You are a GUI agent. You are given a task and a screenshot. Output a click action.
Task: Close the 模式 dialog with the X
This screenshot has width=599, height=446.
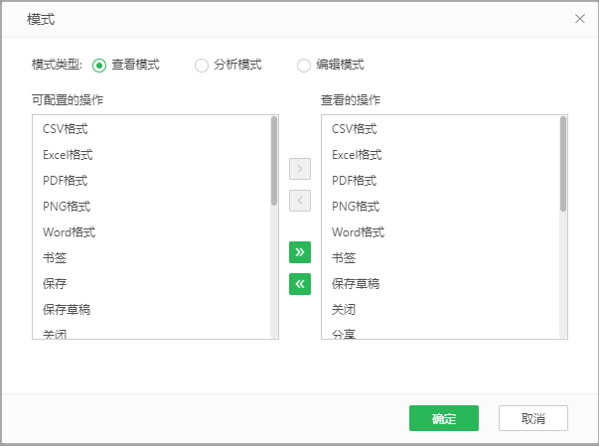pos(580,19)
